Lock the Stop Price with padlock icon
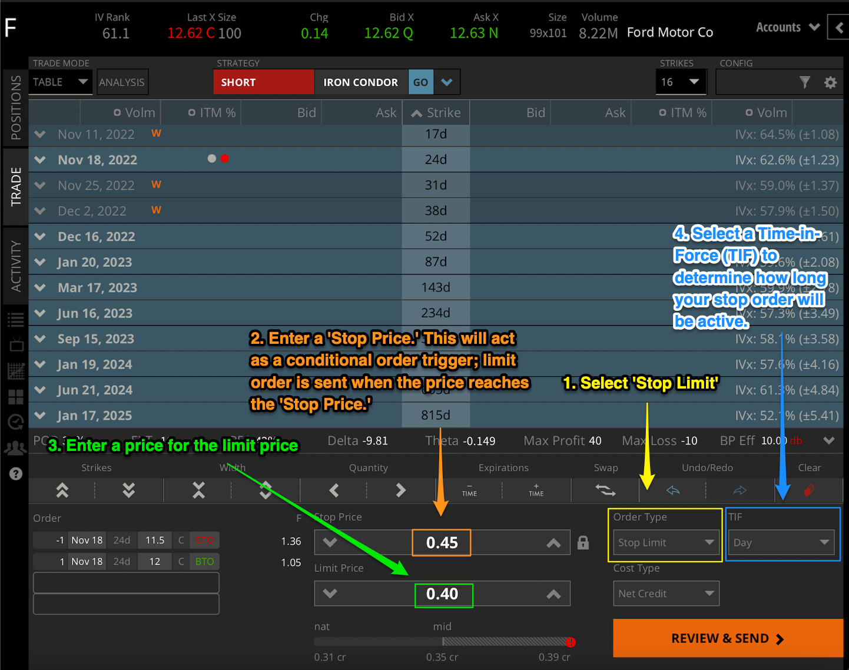 coord(583,542)
